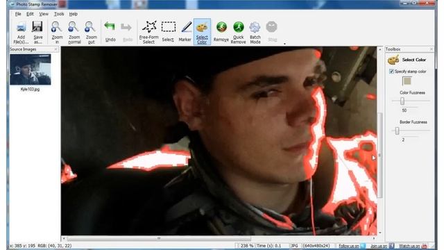The image size is (444, 250).
Task: Click the 238 % zoom status text
Action: [x=247, y=246]
